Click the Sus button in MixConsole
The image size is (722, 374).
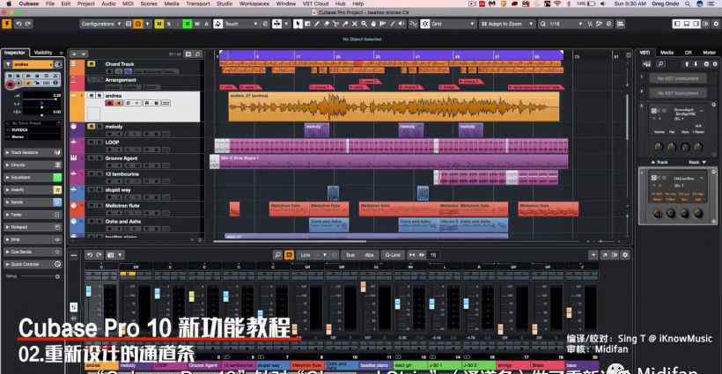click(x=350, y=255)
